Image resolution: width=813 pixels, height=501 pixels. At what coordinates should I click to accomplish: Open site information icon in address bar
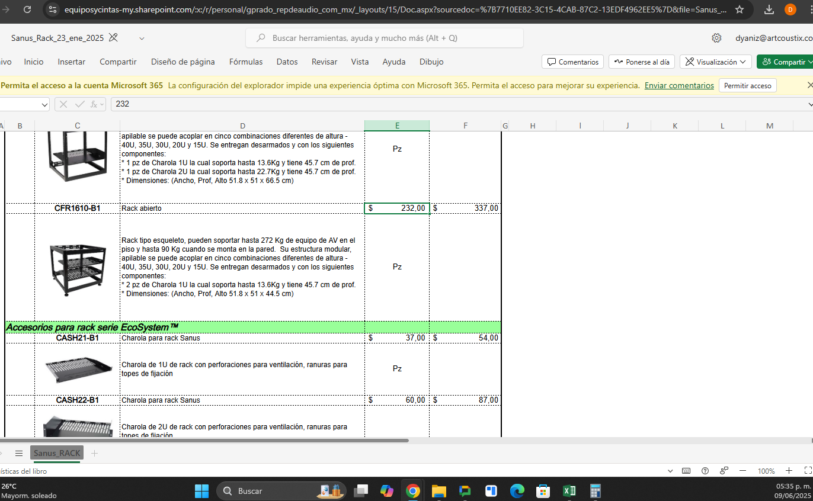(x=53, y=9)
